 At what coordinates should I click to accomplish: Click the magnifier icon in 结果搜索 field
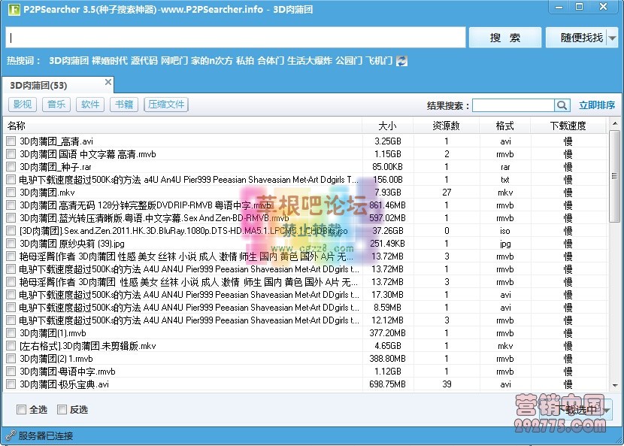pos(562,105)
